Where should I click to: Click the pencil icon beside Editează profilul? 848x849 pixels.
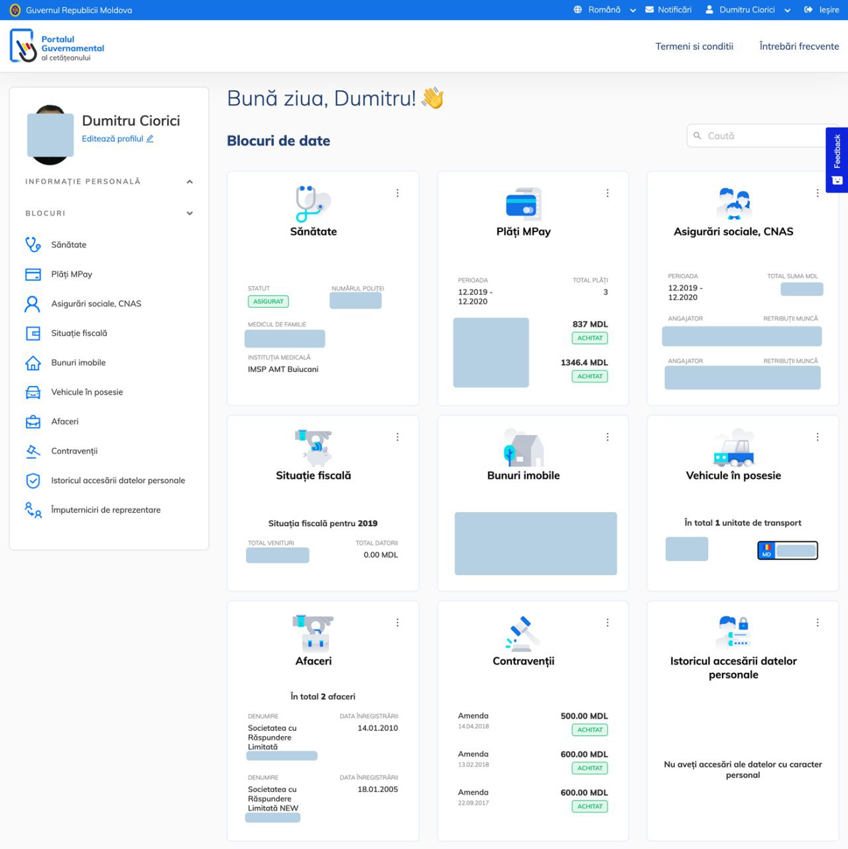[x=150, y=139]
